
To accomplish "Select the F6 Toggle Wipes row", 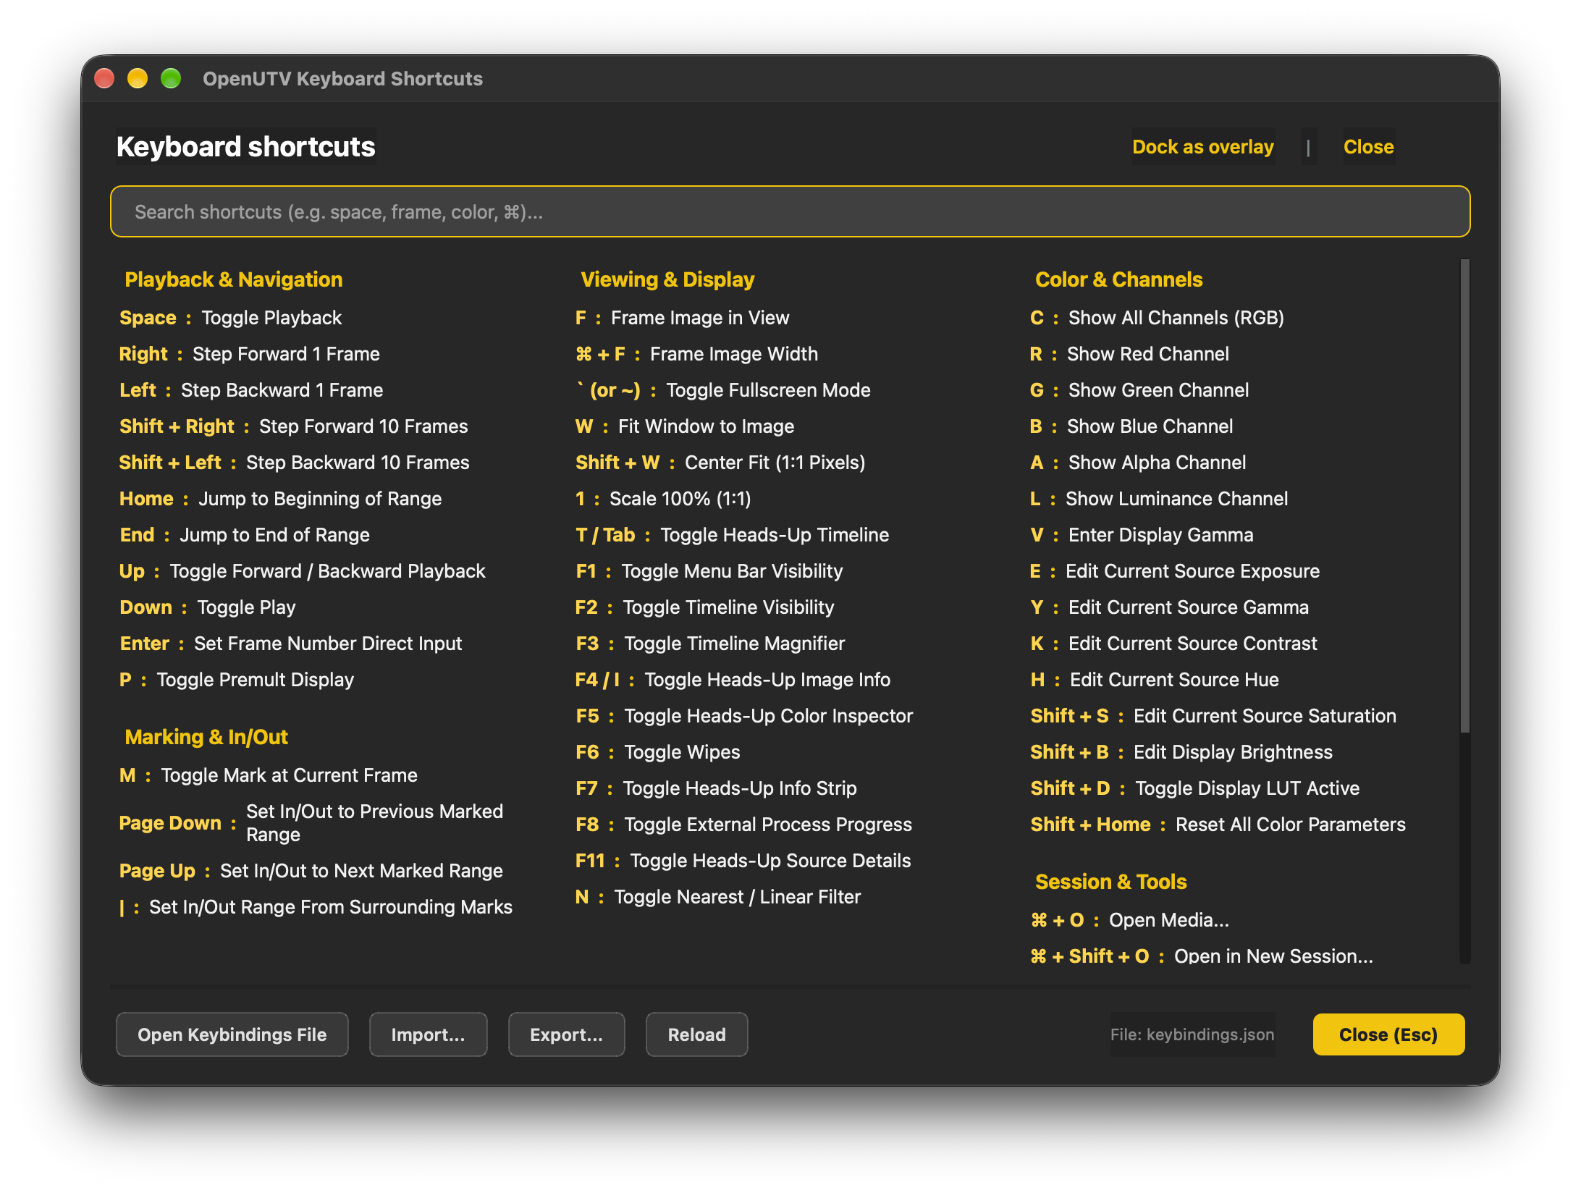I will tap(657, 752).
